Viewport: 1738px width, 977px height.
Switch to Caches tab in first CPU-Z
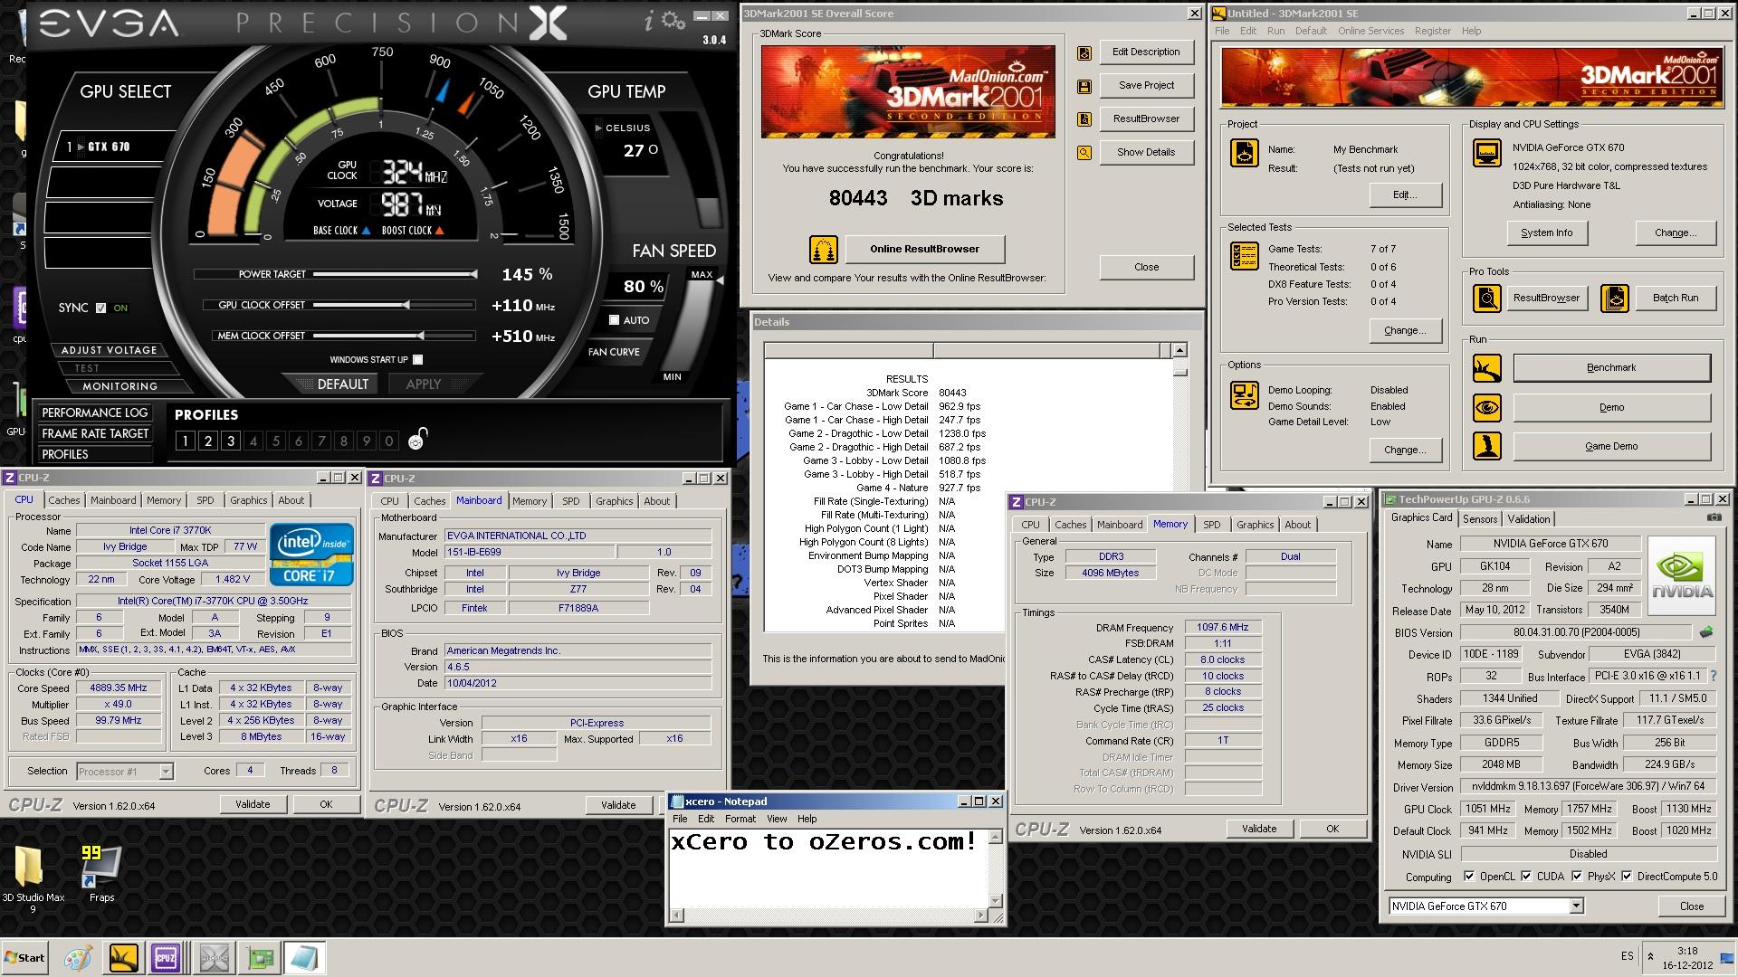tap(64, 500)
